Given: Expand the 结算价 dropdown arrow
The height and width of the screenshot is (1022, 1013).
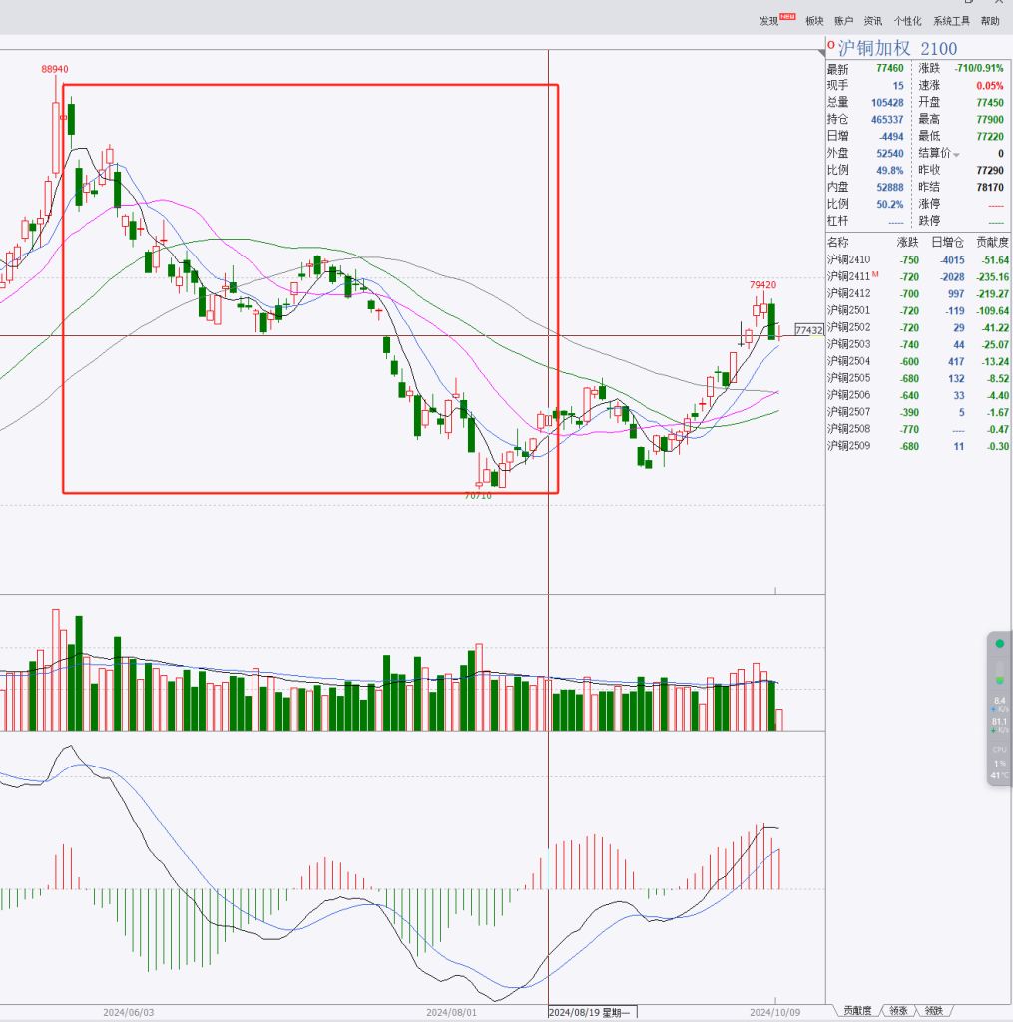Looking at the screenshot, I should click(956, 154).
